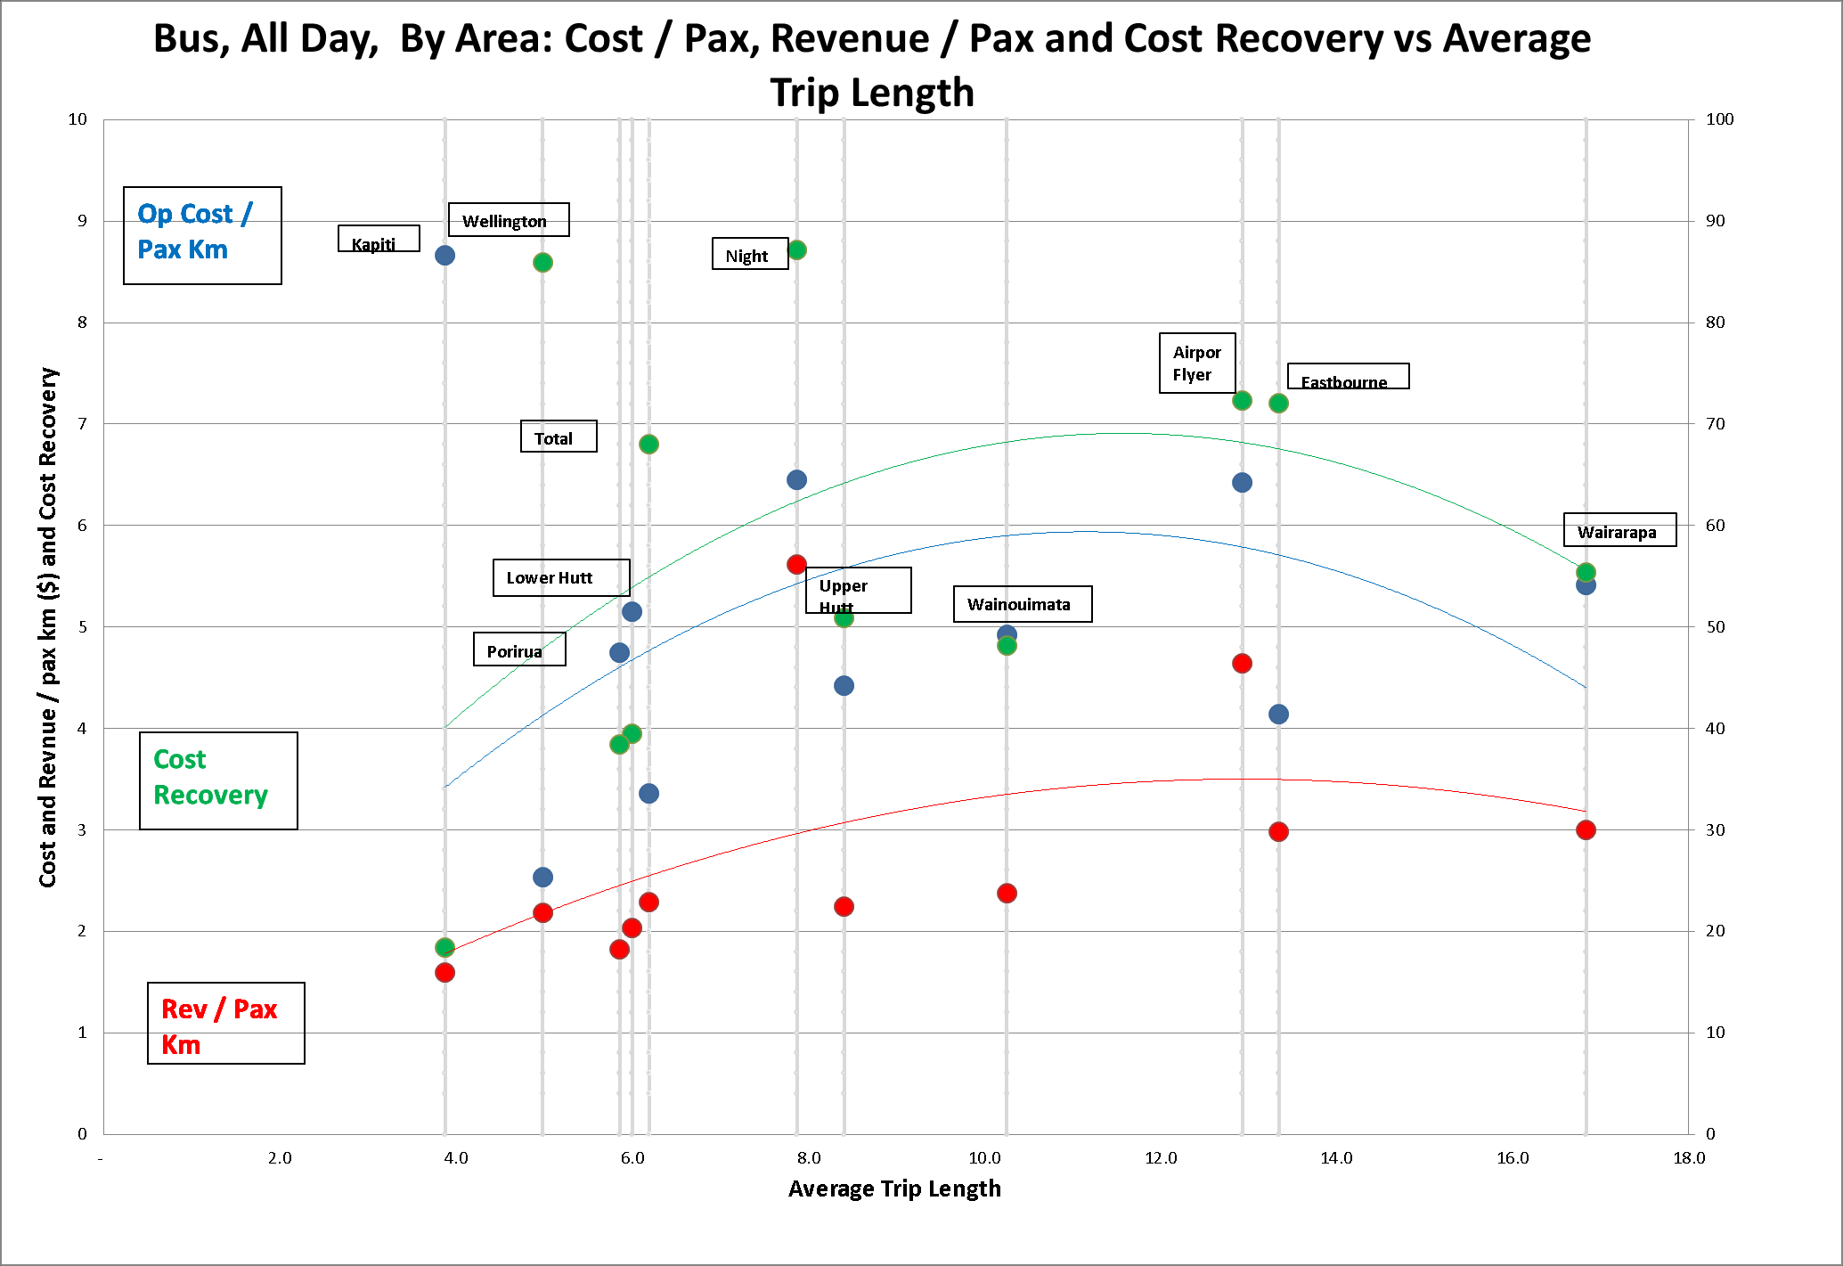
Task: Click the Total label box
Action: (558, 437)
